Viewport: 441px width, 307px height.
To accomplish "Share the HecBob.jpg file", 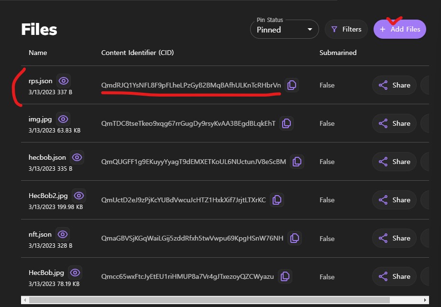I will [x=394, y=276].
